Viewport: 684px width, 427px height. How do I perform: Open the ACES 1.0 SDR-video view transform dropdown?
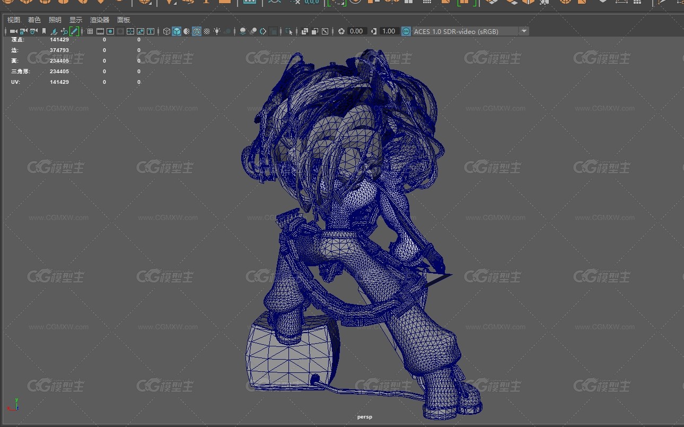pyautogui.click(x=470, y=31)
